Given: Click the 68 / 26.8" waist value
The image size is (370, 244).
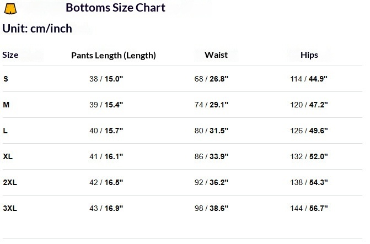Looking at the screenshot, I should (211, 79).
